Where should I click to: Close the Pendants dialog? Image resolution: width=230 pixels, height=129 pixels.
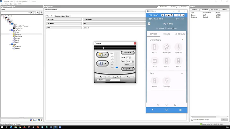click(x=135, y=43)
